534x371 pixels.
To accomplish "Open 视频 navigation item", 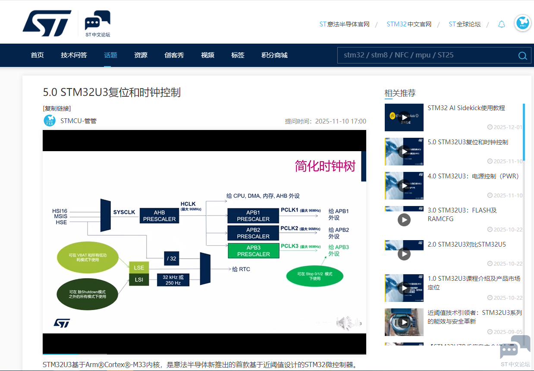I will click(x=207, y=55).
